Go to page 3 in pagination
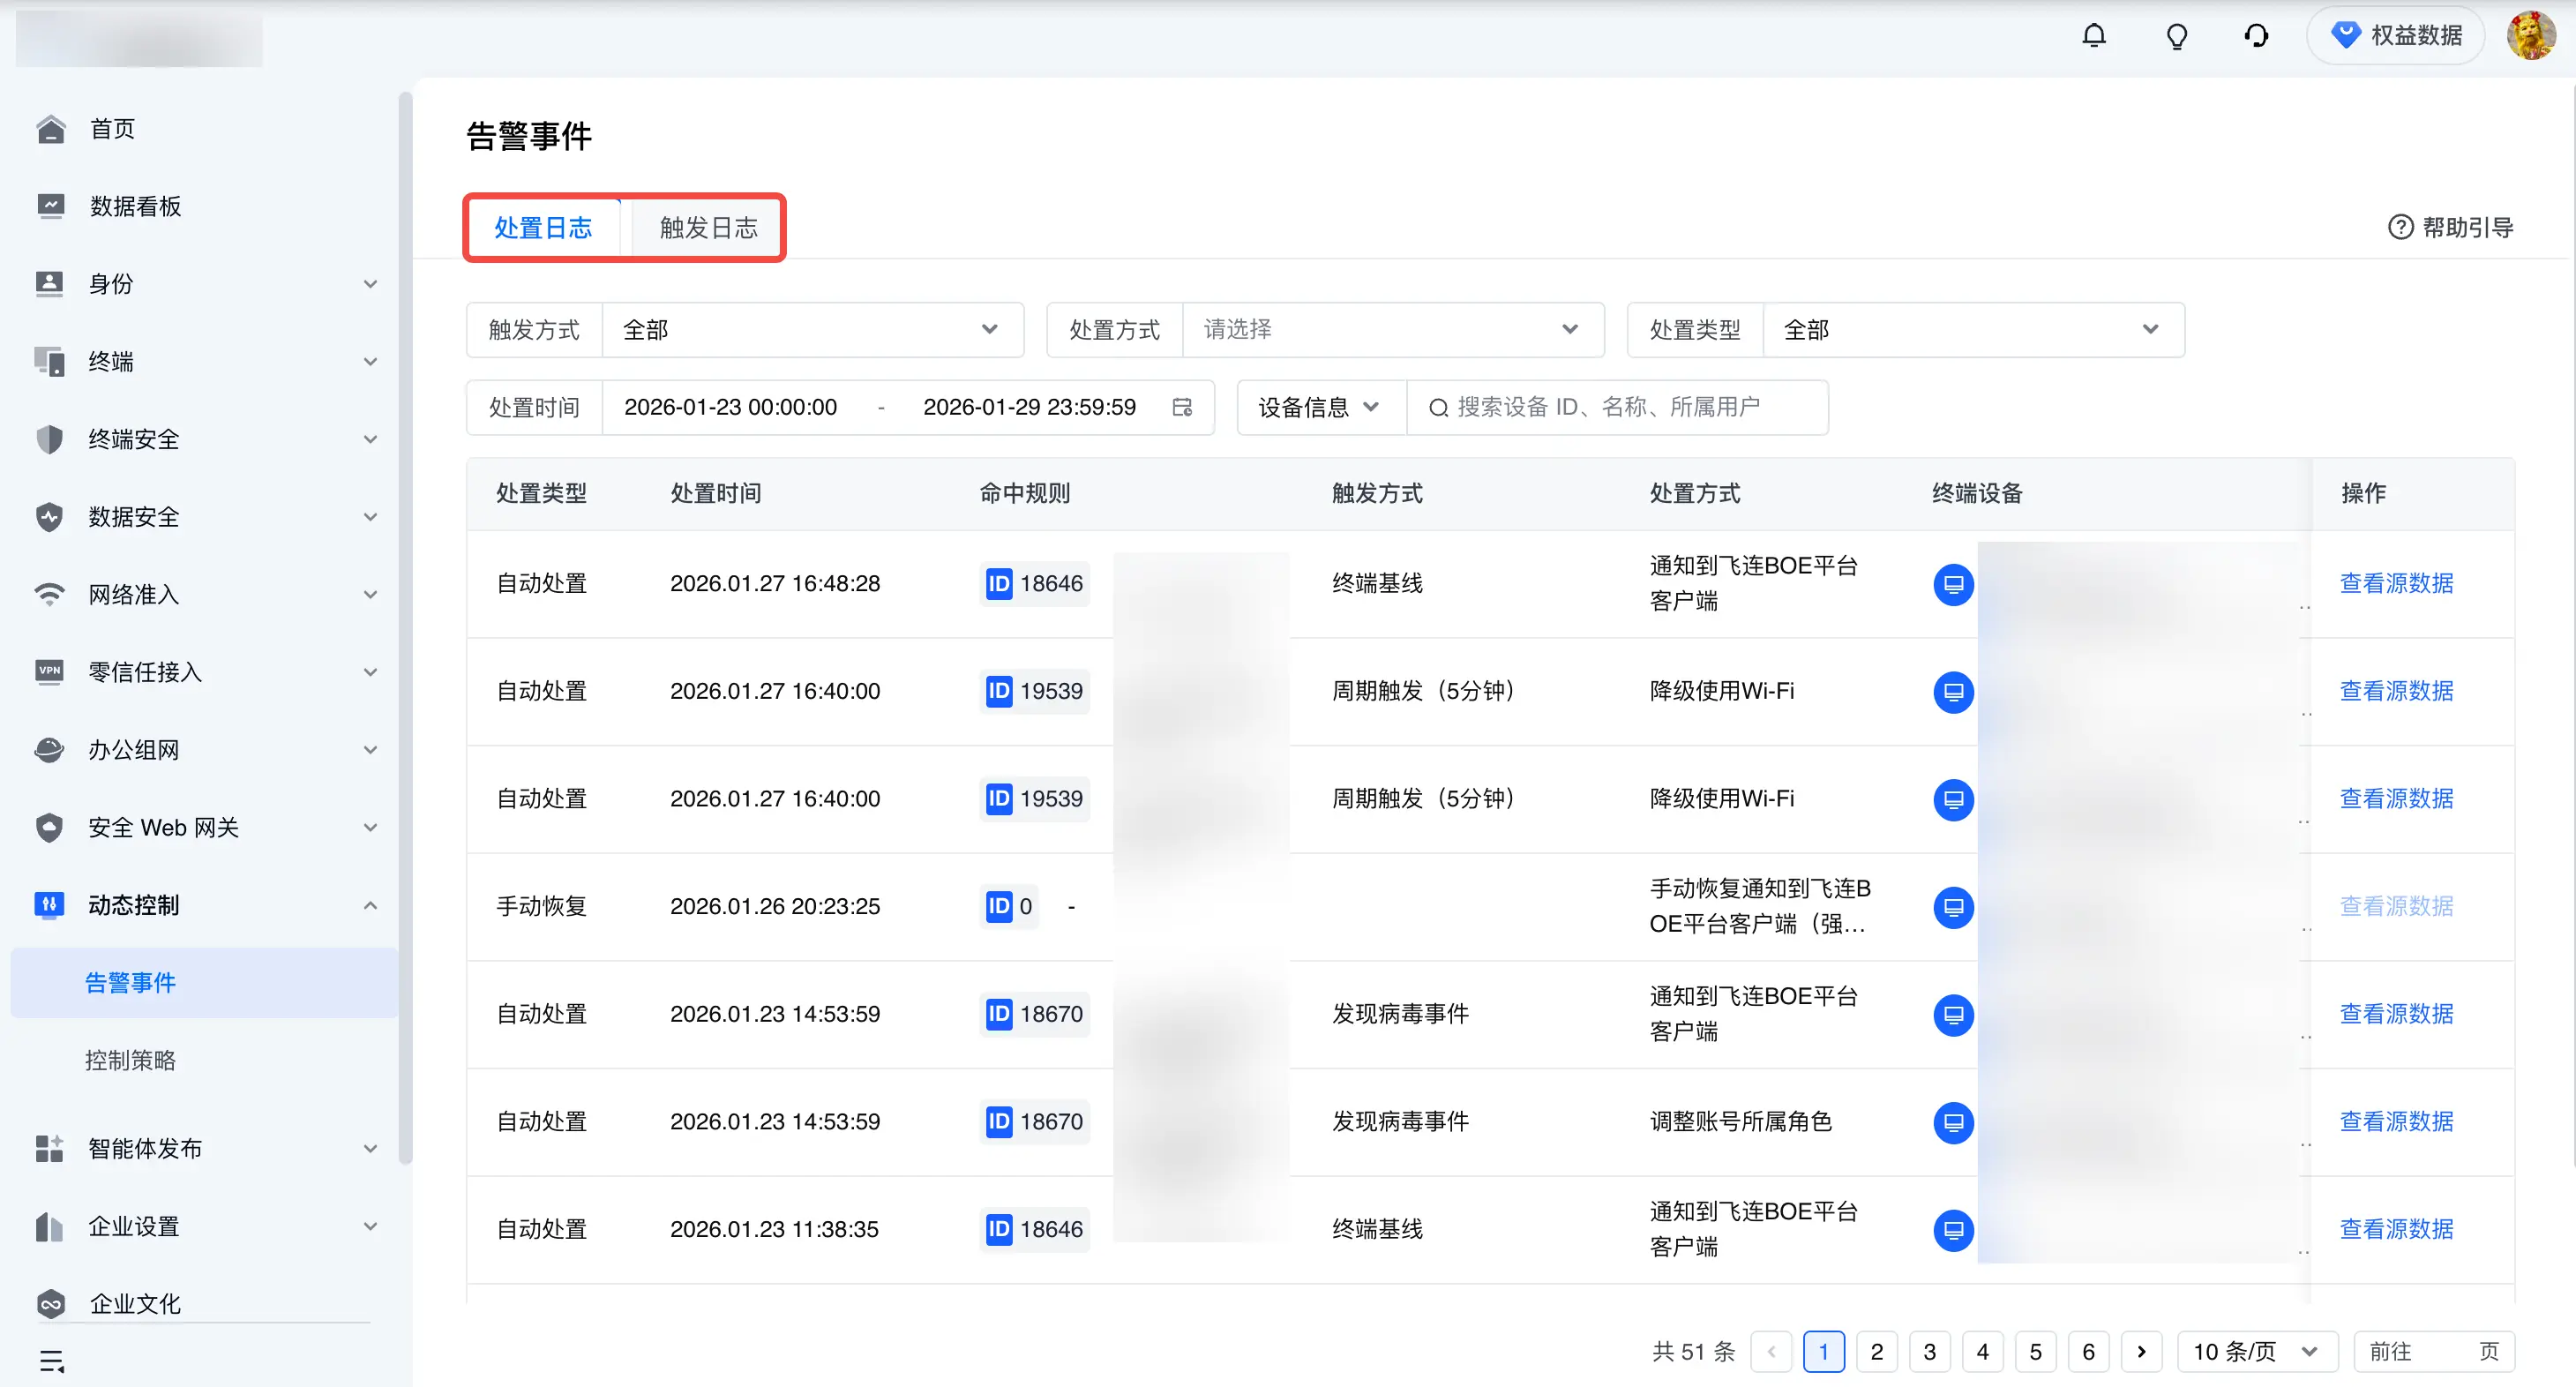 1929,1352
